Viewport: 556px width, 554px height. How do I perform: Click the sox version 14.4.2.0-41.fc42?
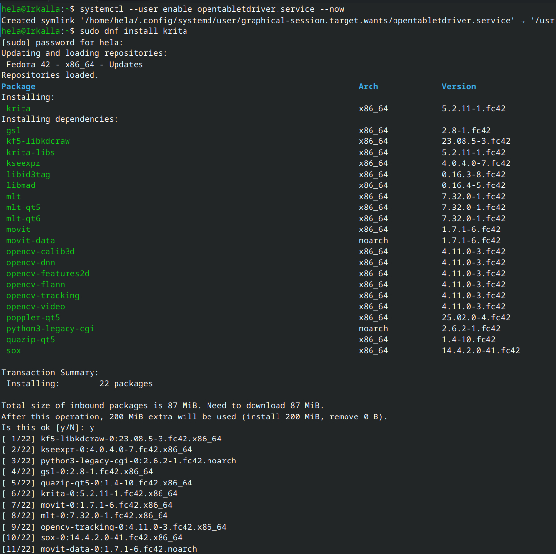point(481,351)
